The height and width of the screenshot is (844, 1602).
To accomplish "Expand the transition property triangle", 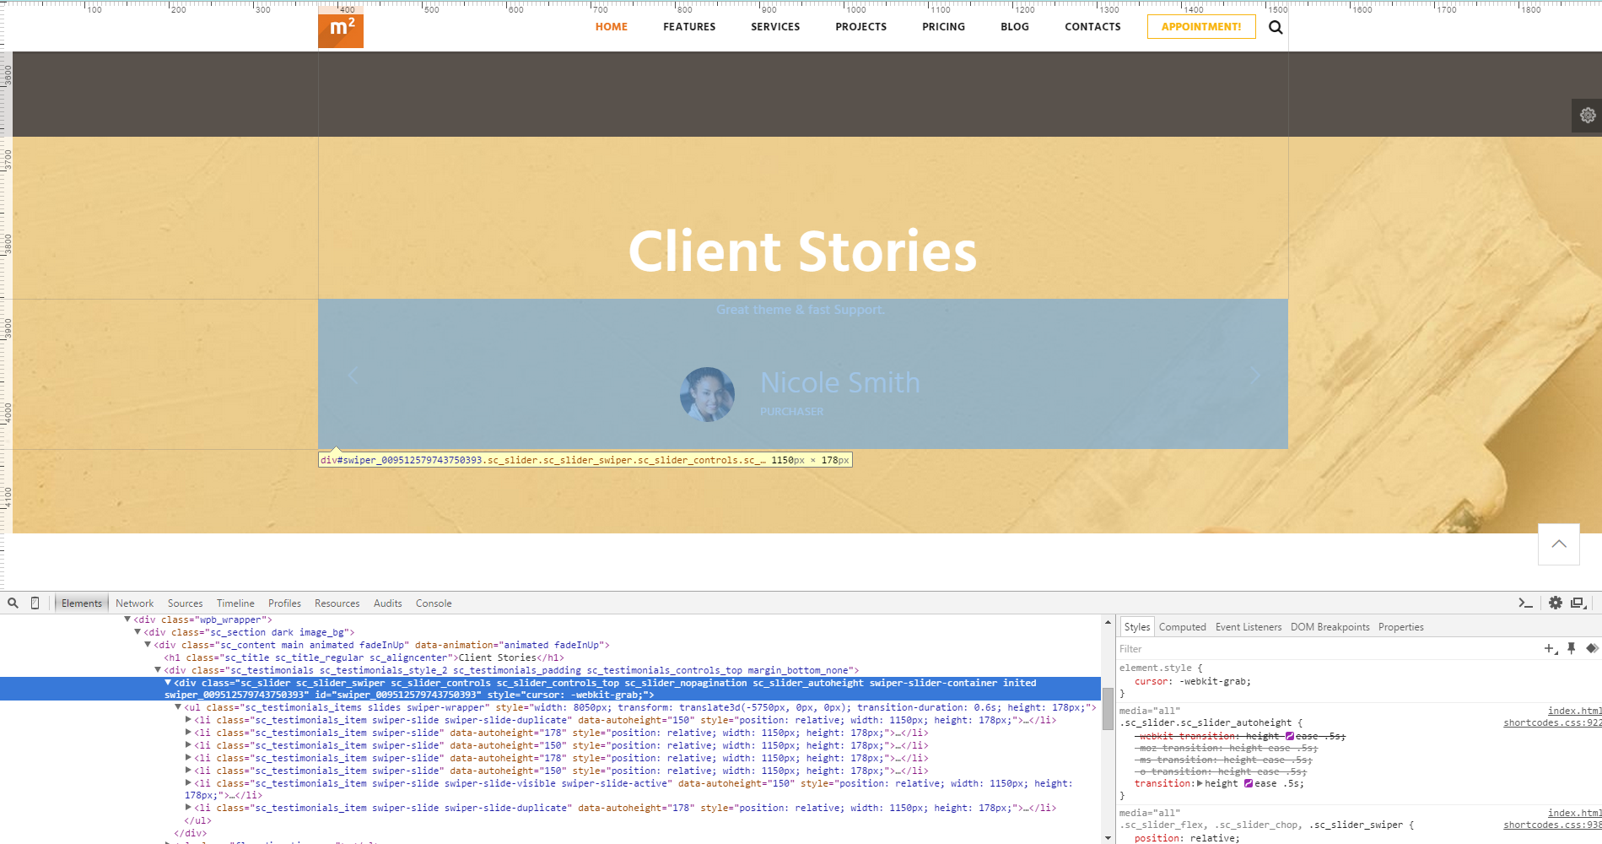I will point(1200,783).
